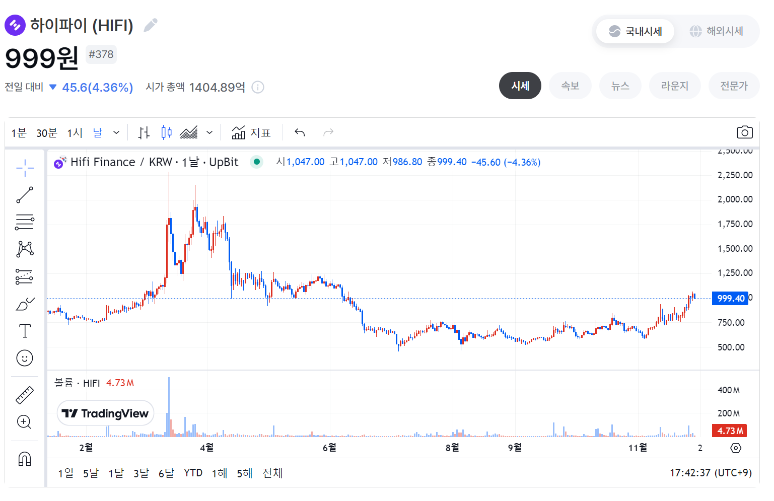
Task: Select the 30분 interval
Action: point(47,132)
